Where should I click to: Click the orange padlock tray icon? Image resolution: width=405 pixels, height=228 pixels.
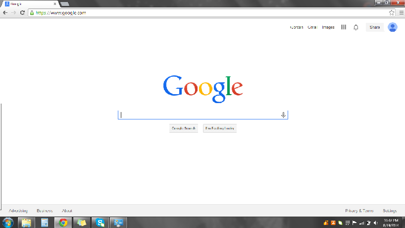point(326,223)
